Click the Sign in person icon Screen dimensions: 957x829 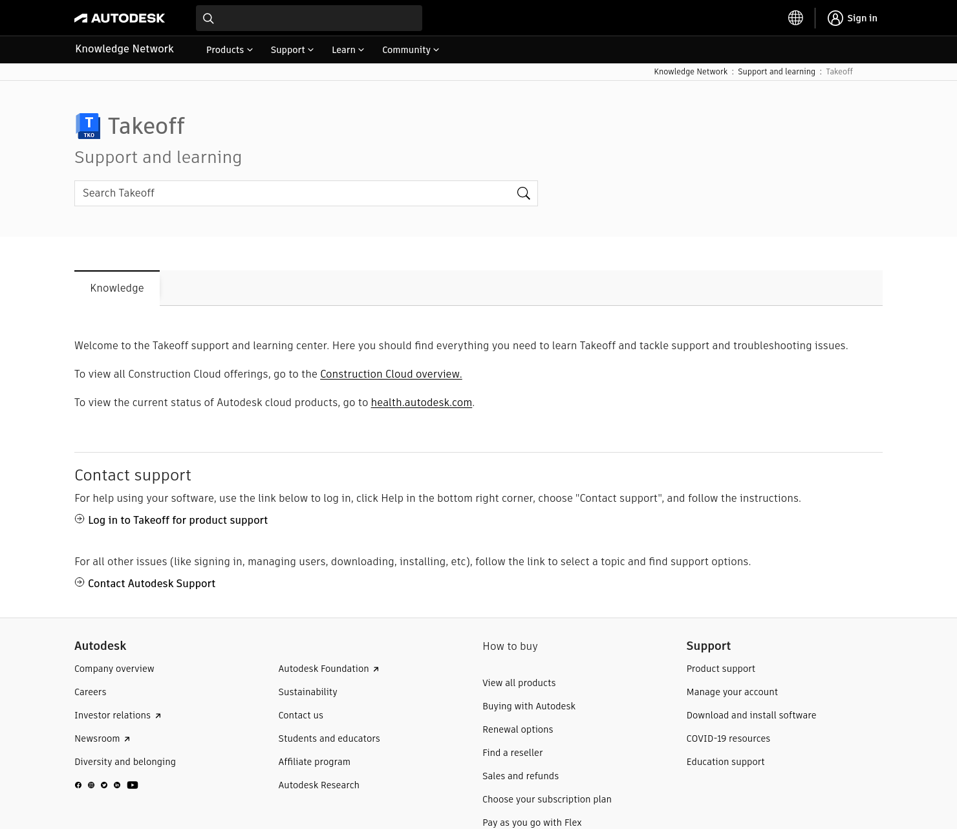click(835, 17)
